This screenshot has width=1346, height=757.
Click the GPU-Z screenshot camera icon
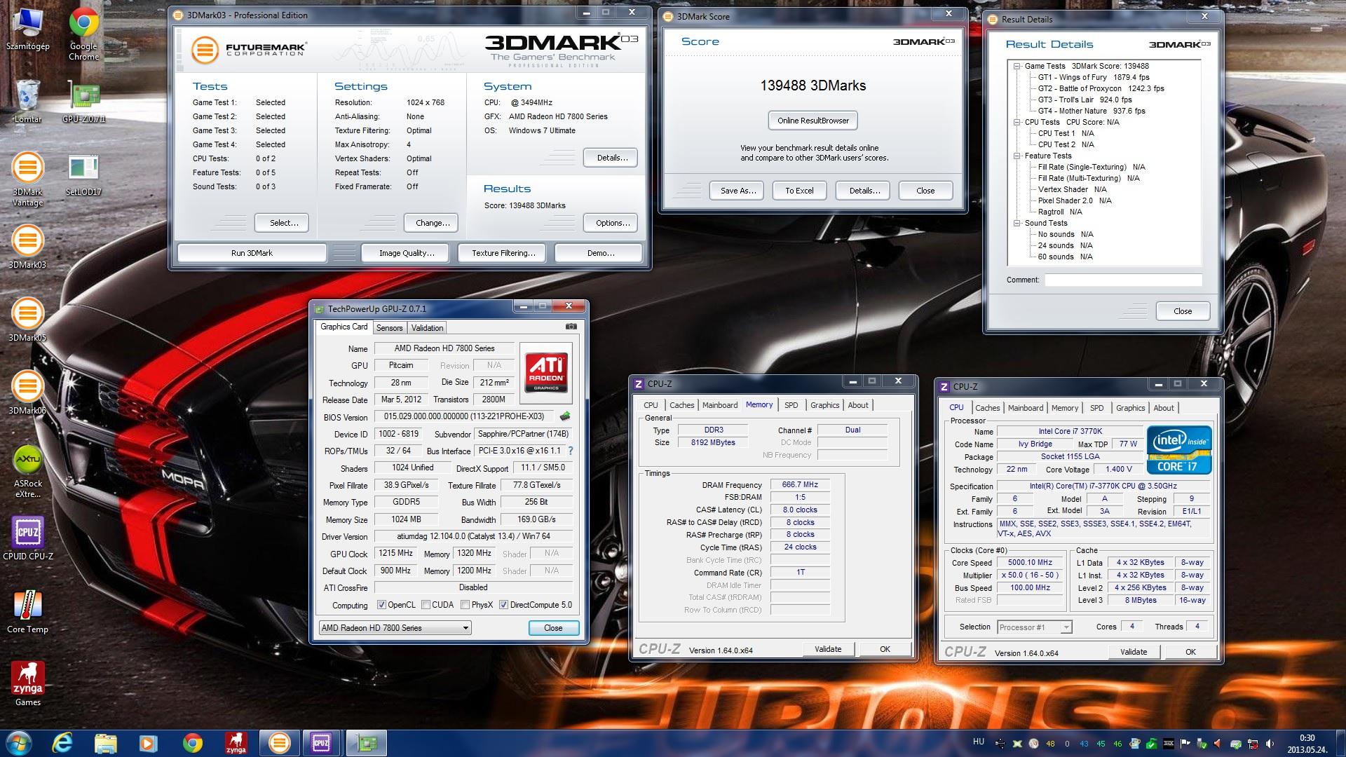pyautogui.click(x=571, y=327)
